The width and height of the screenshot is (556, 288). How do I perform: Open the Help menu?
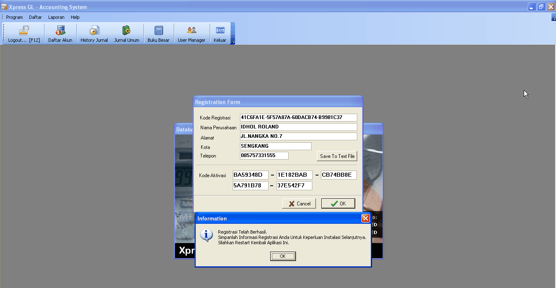tap(75, 17)
